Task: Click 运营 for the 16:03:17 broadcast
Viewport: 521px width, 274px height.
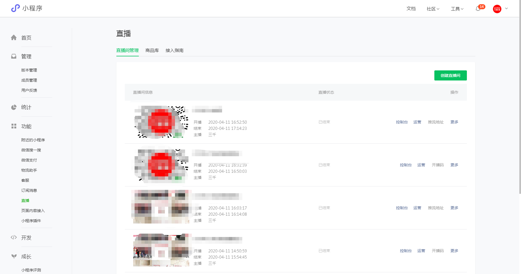Action: pos(417,208)
